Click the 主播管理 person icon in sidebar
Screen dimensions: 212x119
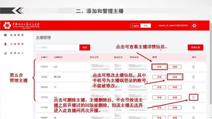coord(5,44)
